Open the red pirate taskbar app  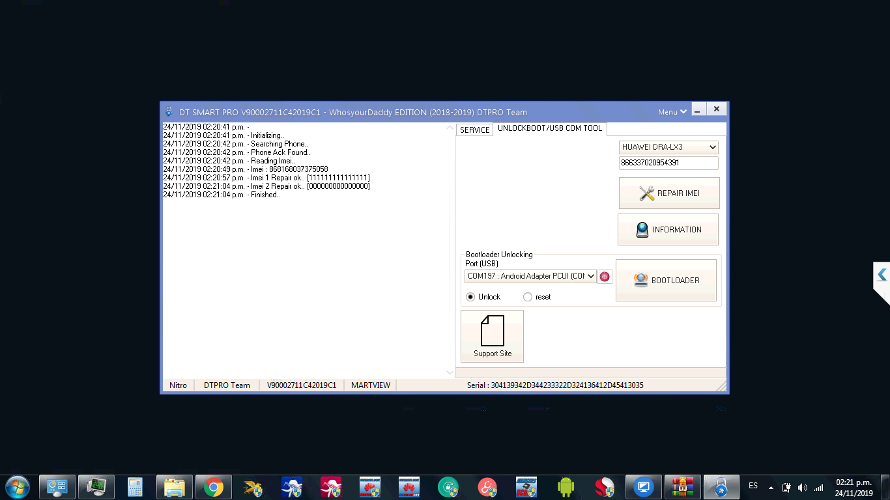pyautogui.click(x=331, y=487)
